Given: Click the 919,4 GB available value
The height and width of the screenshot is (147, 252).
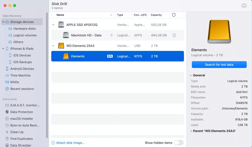Looking at the screenshot, I should [x=241, y=119].
